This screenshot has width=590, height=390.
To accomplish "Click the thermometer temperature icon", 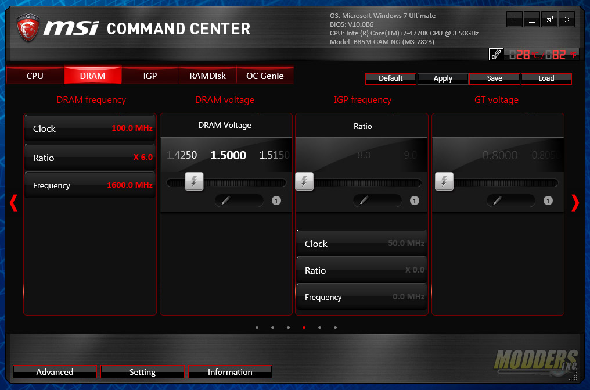I will [x=496, y=55].
